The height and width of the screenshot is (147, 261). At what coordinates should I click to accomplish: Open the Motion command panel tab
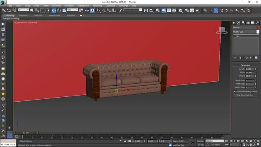point(248,23)
